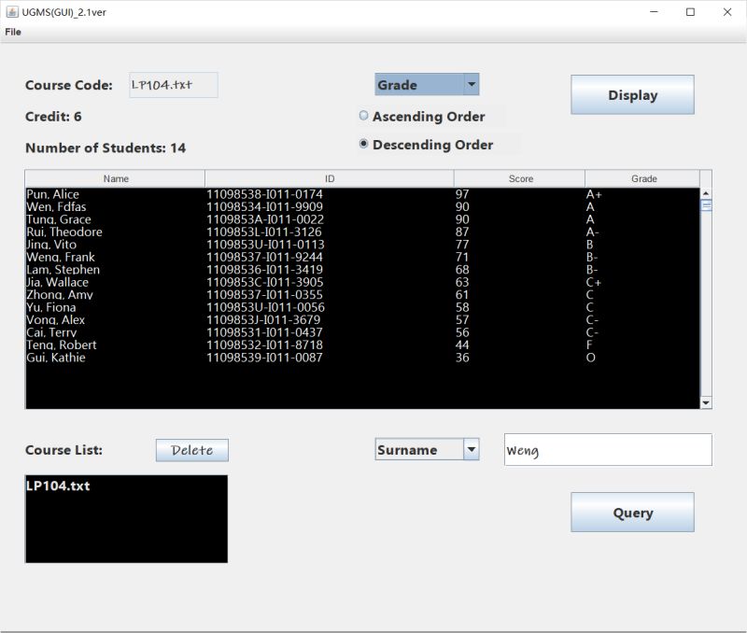Select the row for Yu, Fiona
This screenshot has width=747, height=633.
[x=362, y=307]
